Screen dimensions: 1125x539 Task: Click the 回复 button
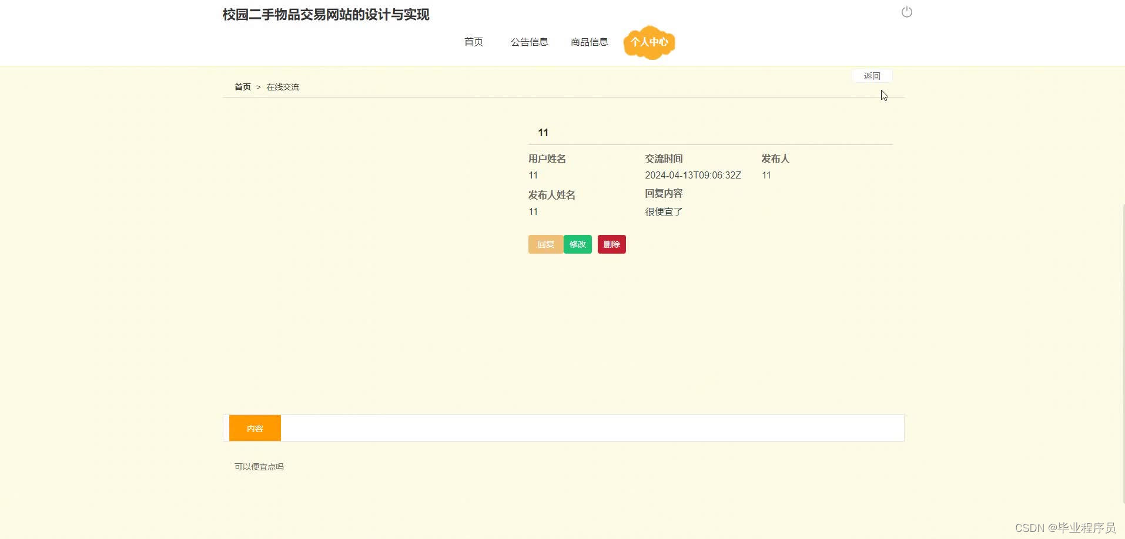[x=545, y=244]
